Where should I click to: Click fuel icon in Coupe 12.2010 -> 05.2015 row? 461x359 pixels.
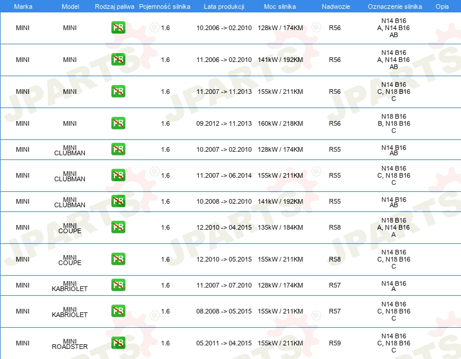click(118, 259)
